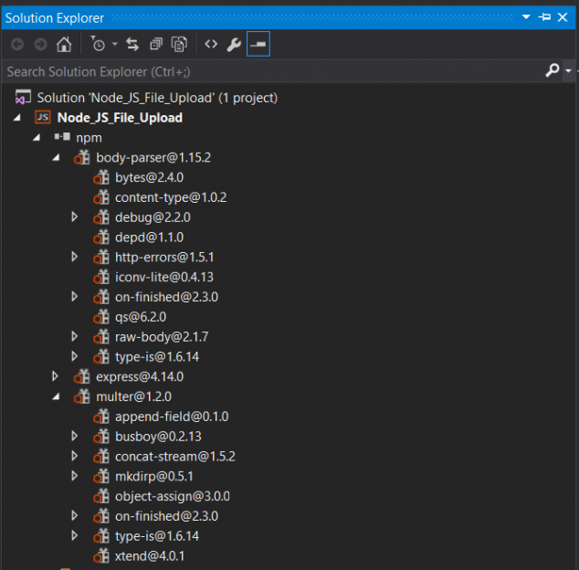Viewport: 579px width, 570px height.
Task: Expand on-finished@2.3.0 under body-parser
Action: (x=74, y=297)
